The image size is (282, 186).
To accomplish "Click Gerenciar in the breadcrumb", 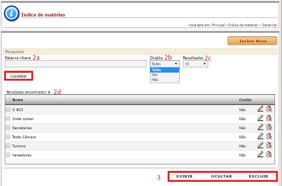I will [x=269, y=25].
